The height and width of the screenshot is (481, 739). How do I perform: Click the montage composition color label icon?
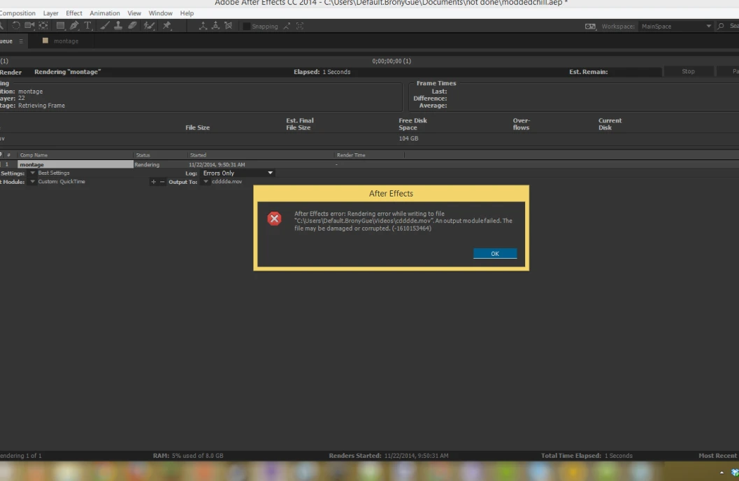[x=45, y=41]
